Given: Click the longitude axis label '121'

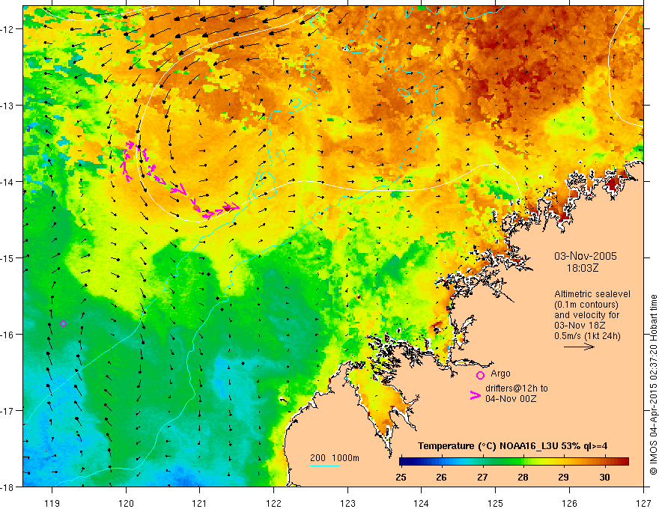Looking at the screenshot, I should (200, 503).
